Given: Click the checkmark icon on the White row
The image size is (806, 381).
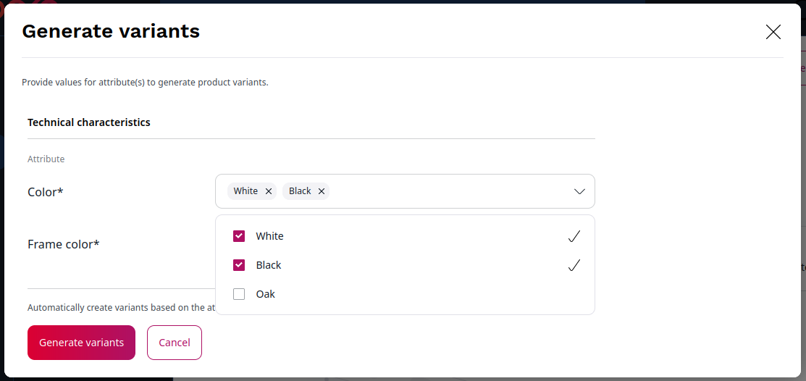Looking at the screenshot, I should click(574, 236).
